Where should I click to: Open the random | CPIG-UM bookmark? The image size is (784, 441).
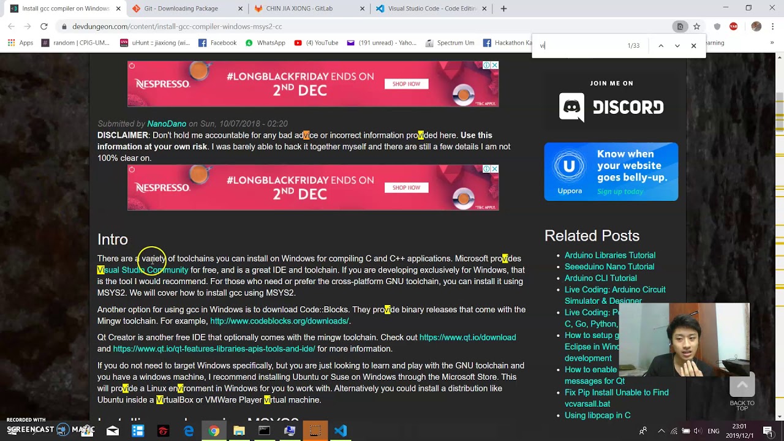pos(75,43)
